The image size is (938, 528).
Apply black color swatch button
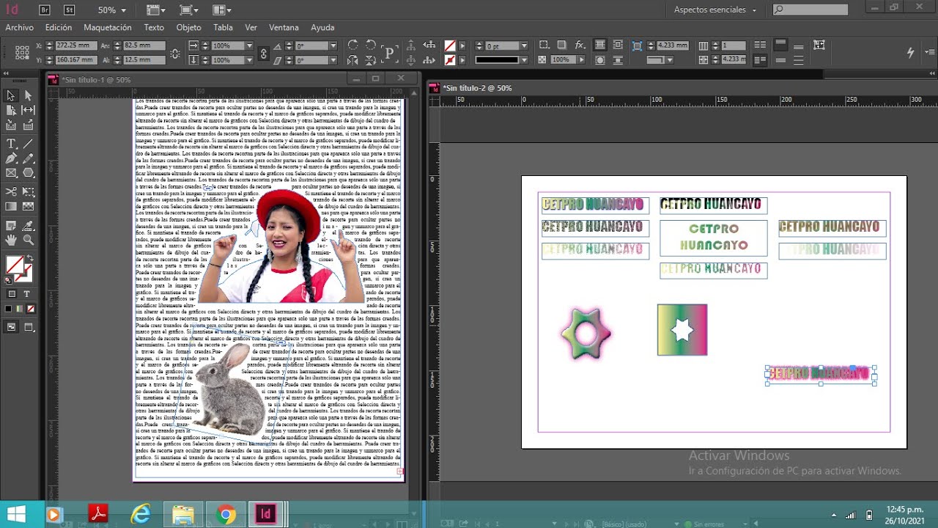click(9, 309)
